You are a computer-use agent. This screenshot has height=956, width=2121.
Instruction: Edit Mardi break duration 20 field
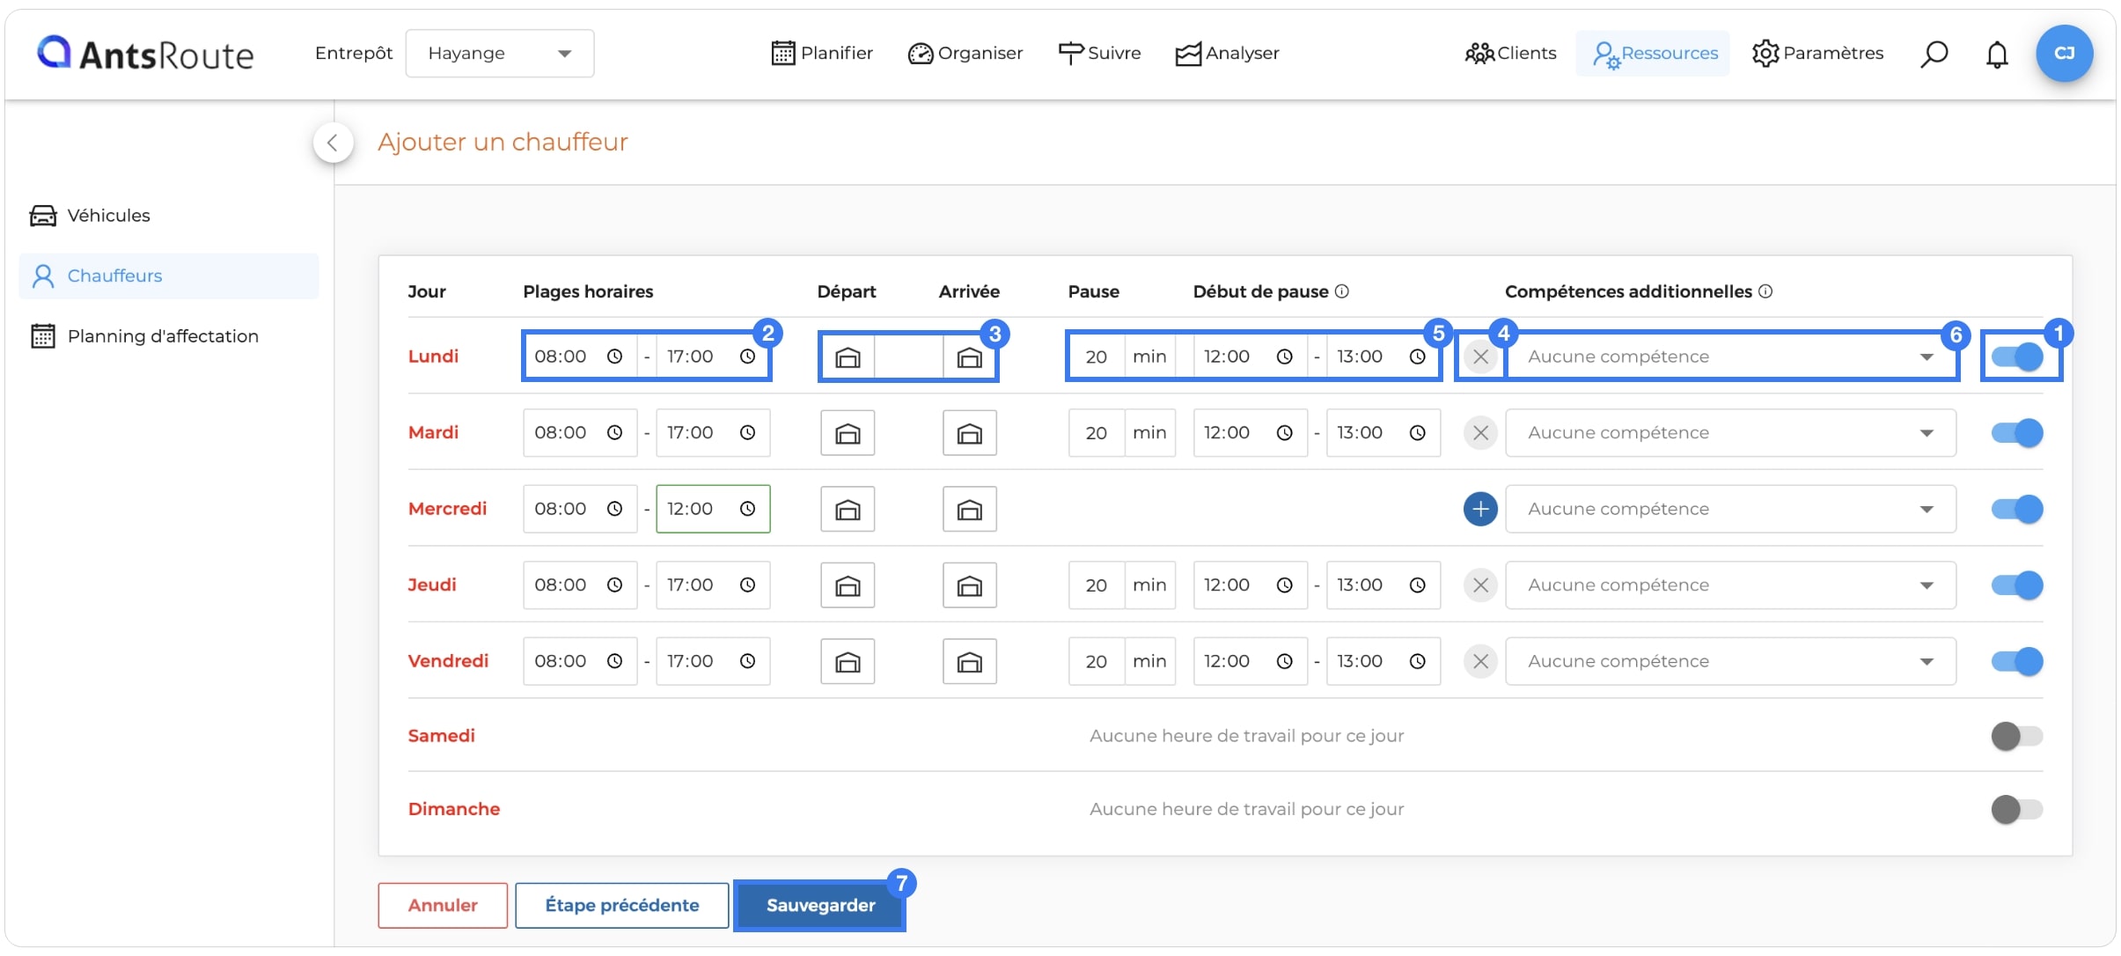tap(1097, 433)
